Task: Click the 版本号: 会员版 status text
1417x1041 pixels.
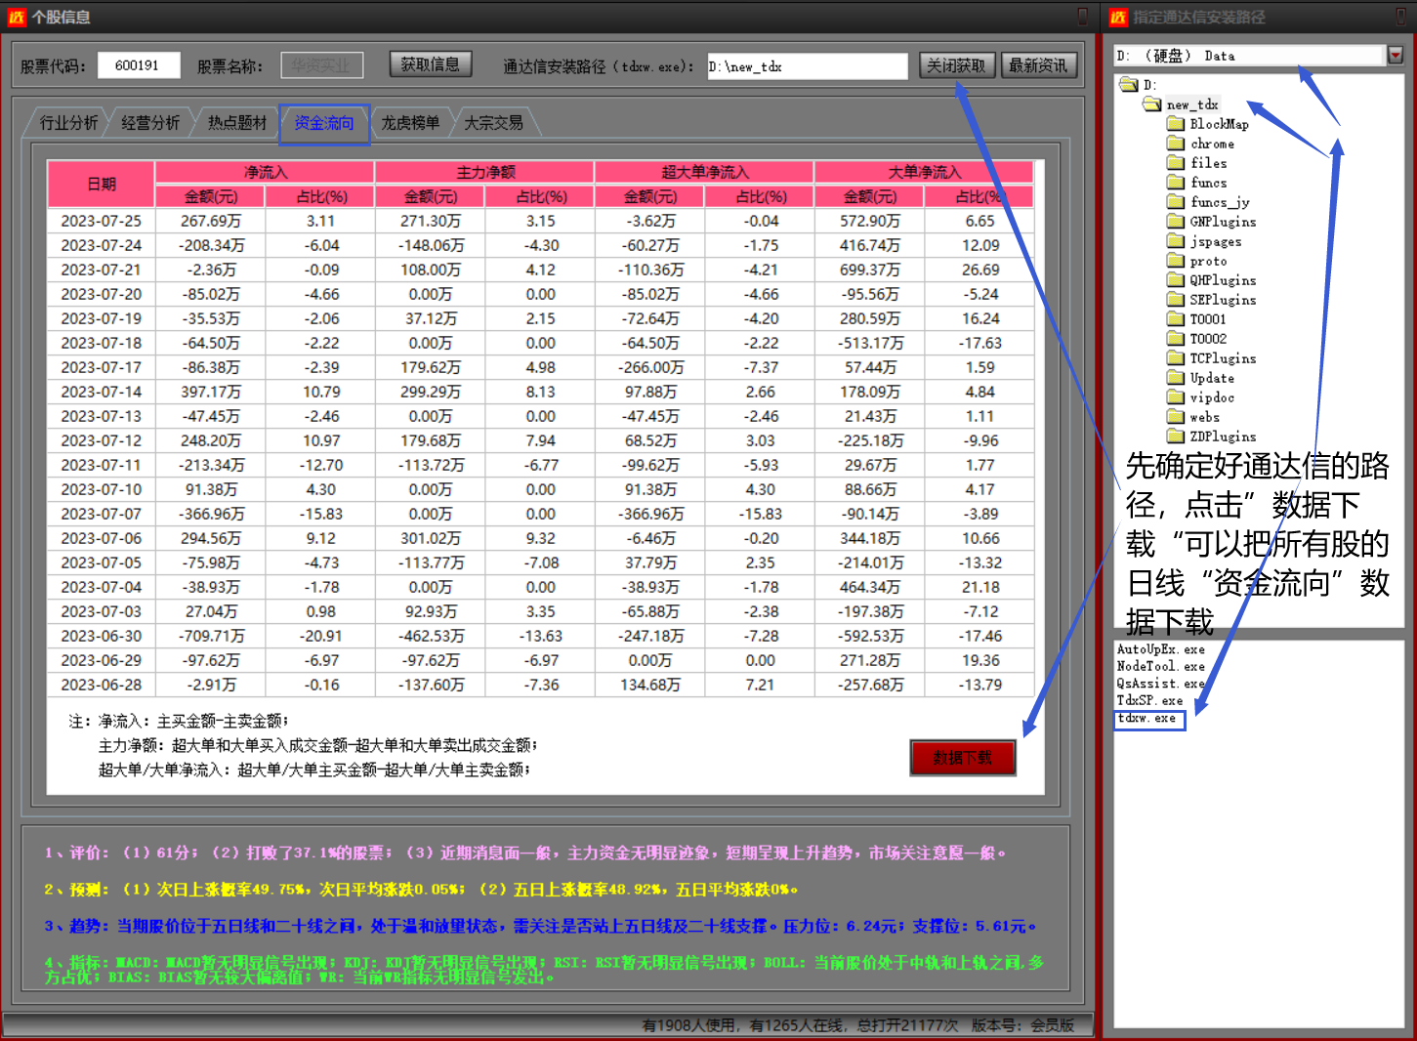Action: tap(1022, 1025)
